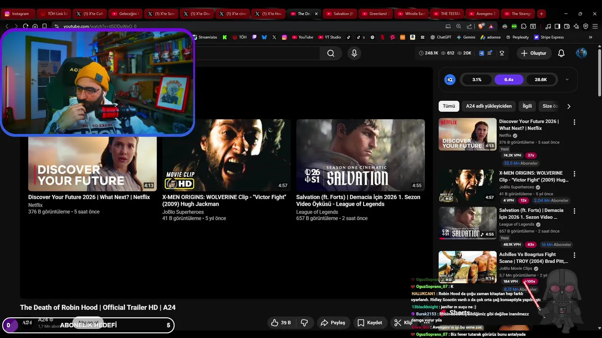The width and height of the screenshot is (602, 338).
Task: Click the share page icon in address bar
Action: point(469,26)
